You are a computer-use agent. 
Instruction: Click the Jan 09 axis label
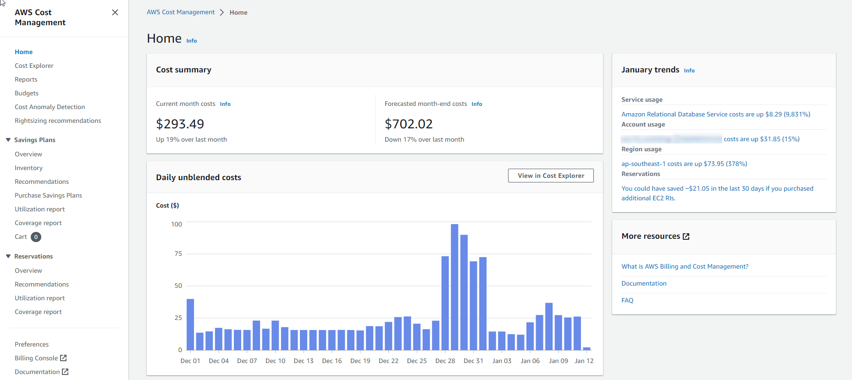pyautogui.click(x=558, y=361)
